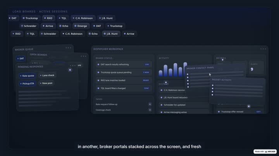Viewport: 279px width, 156px height.
Task: Choose the Schneider chip between TQL and C.H. Robinson
Action: pos(48,34)
